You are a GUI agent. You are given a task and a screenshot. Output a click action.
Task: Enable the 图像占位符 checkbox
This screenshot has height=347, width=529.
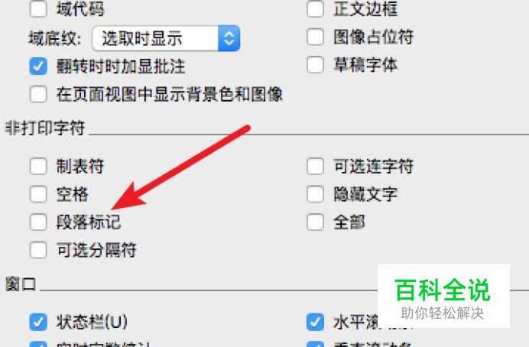[x=316, y=37]
